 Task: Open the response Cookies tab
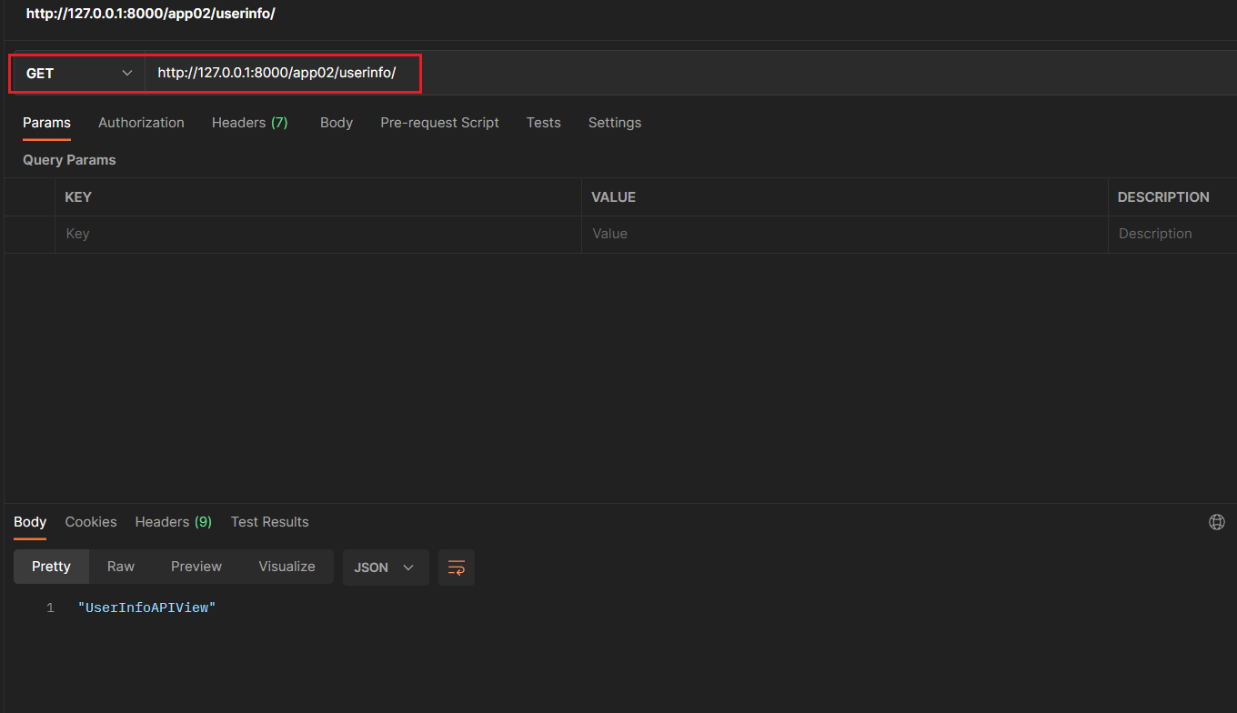click(x=91, y=522)
